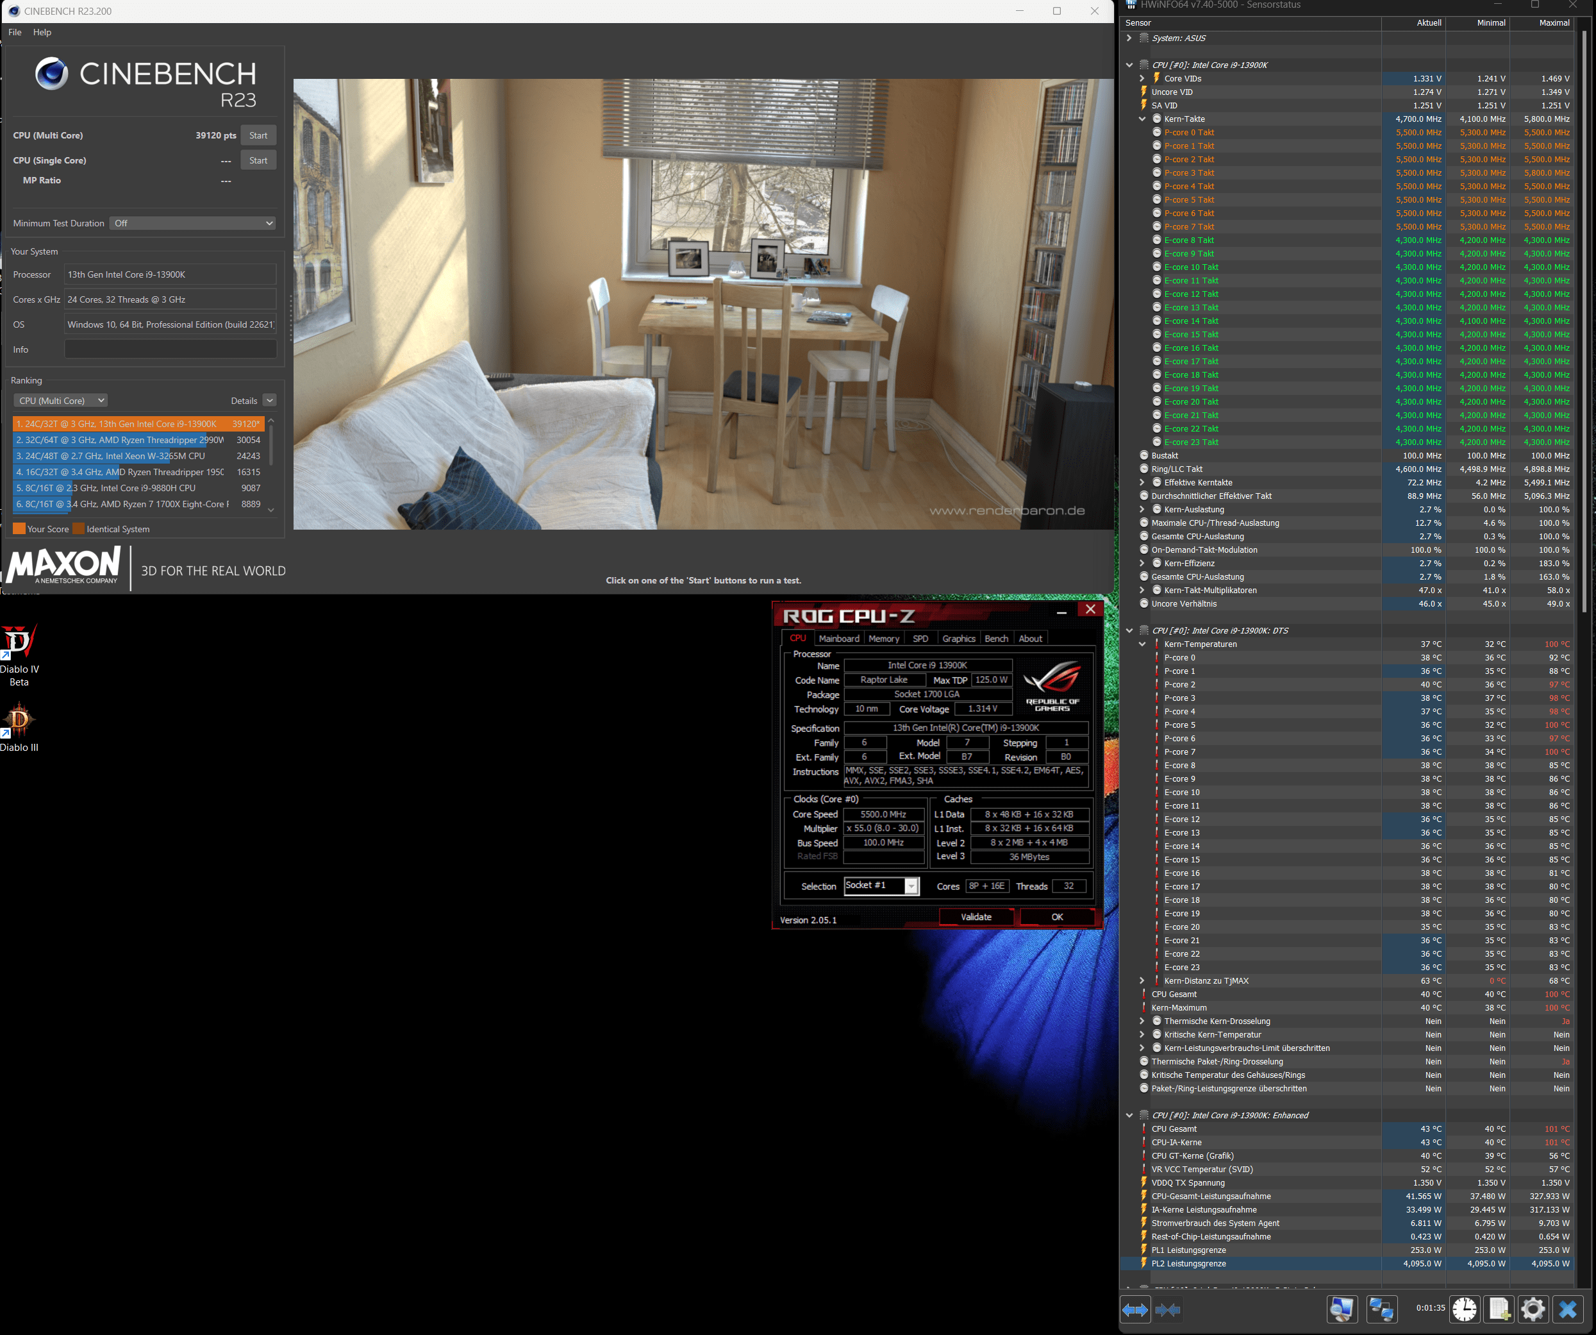1596x1335 pixels.
Task: Switch to the About tab in CPU-Z
Action: (x=1031, y=639)
